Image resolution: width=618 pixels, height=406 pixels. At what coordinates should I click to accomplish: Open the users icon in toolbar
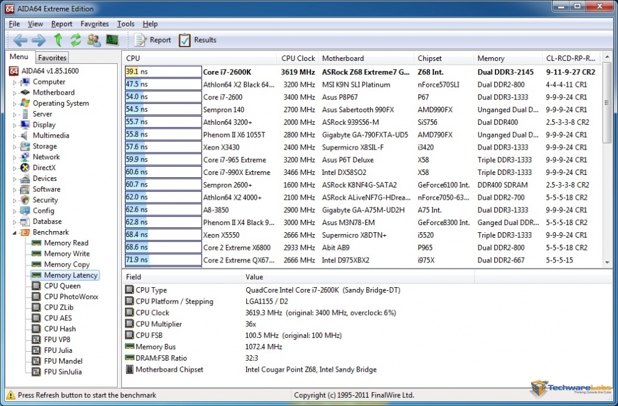click(x=94, y=40)
